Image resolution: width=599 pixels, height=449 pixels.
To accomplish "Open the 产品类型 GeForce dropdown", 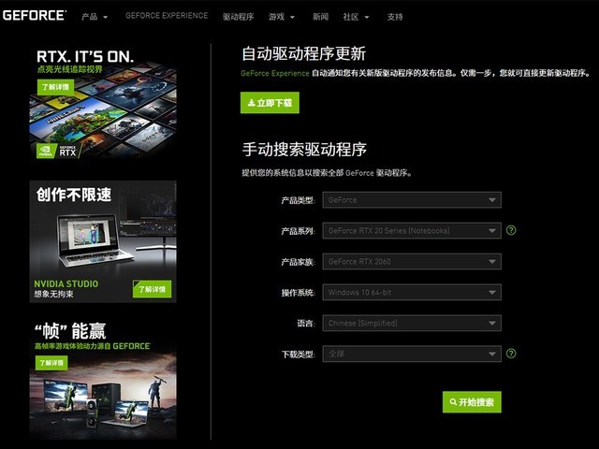I will tap(412, 200).
